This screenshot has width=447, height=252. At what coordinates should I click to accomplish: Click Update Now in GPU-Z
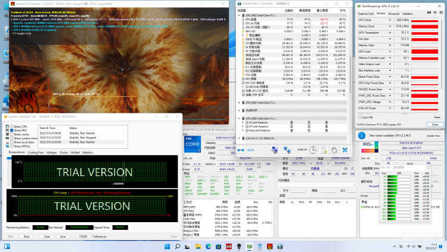(x=434, y=136)
